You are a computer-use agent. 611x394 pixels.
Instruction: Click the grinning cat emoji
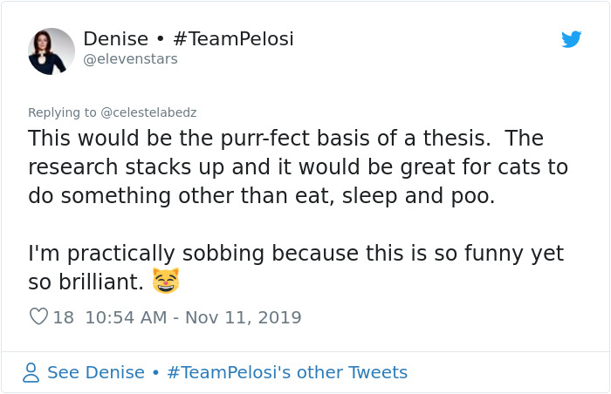tap(165, 281)
